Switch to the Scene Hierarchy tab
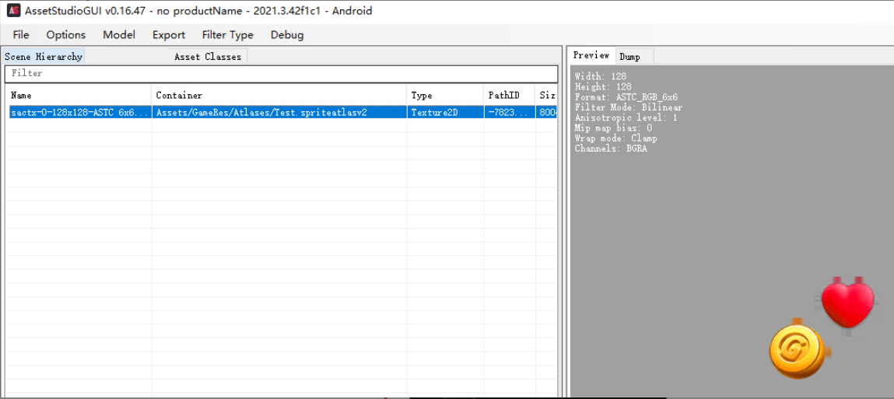894x399 pixels. point(44,57)
